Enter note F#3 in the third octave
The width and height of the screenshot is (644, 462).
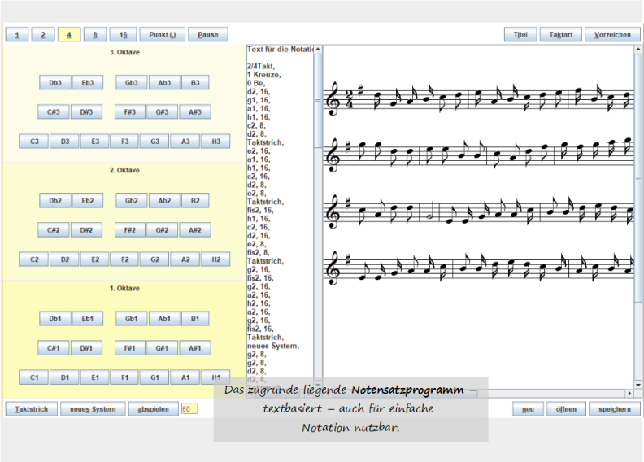pyautogui.click(x=129, y=112)
